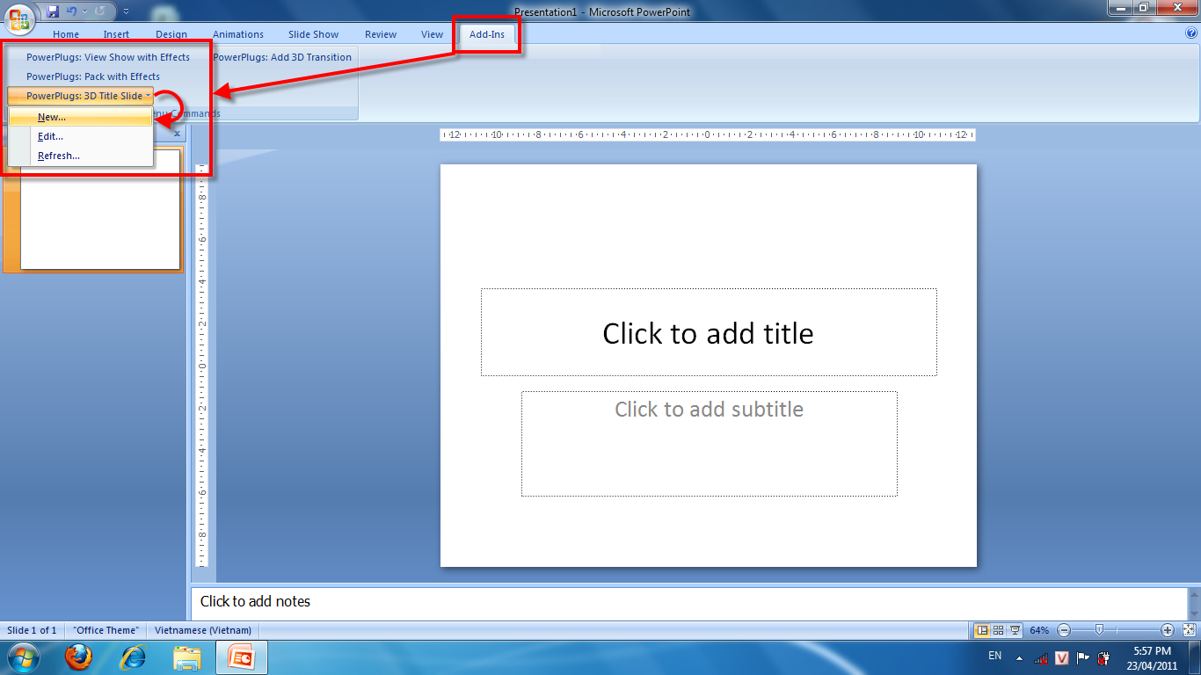Click the zoom slider handle
This screenshot has height=675, width=1201.
[x=1099, y=630]
